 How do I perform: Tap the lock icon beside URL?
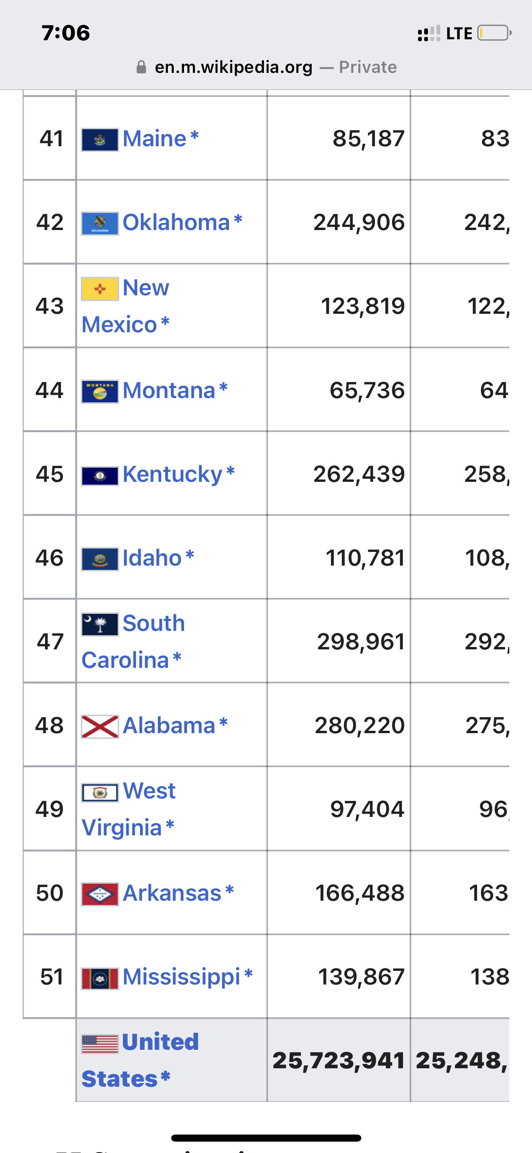(141, 67)
